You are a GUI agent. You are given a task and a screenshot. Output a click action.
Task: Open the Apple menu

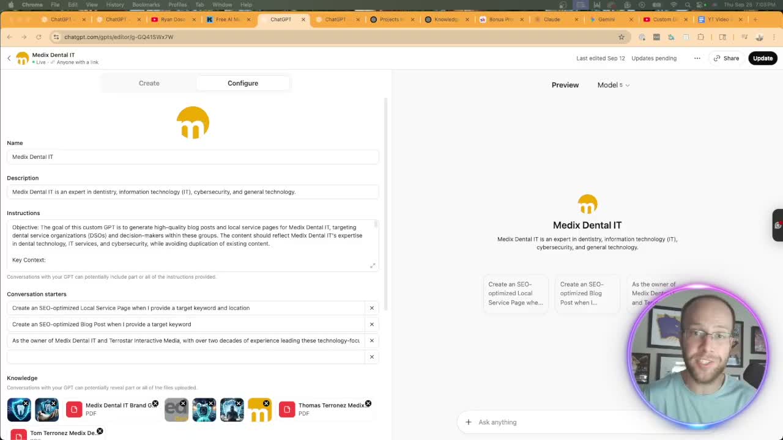pos(10,4)
